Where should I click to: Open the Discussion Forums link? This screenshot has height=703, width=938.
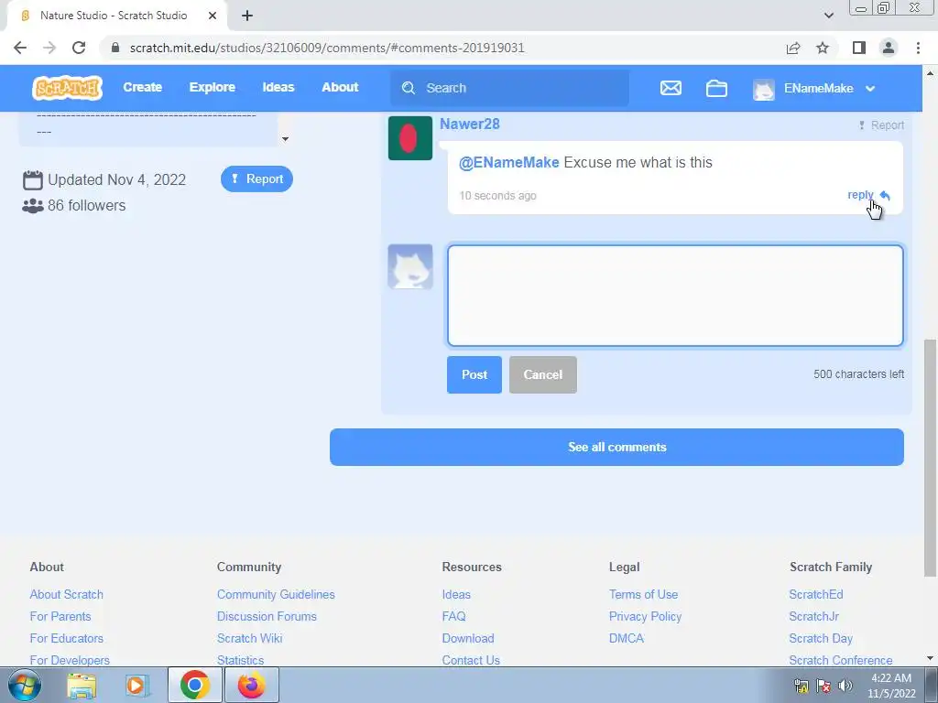coord(267,616)
